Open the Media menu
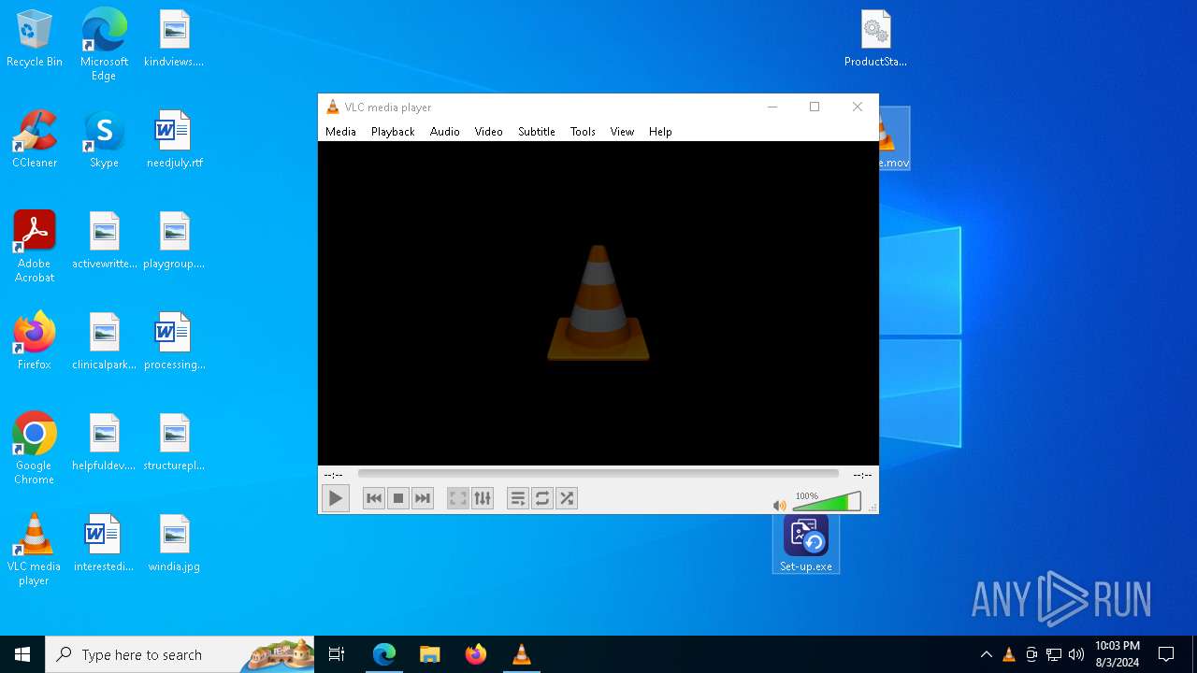The height and width of the screenshot is (673, 1197). pos(340,132)
